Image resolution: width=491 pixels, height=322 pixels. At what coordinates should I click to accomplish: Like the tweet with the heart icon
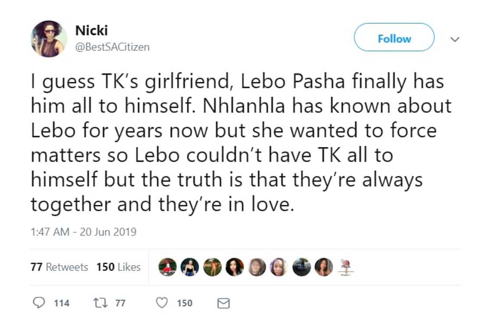tap(162, 303)
